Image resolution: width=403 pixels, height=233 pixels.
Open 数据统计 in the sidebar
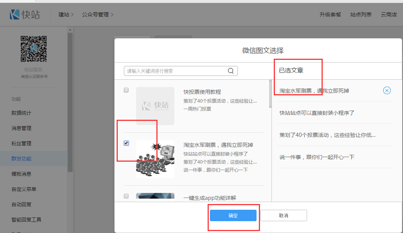[x=21, y=113]
